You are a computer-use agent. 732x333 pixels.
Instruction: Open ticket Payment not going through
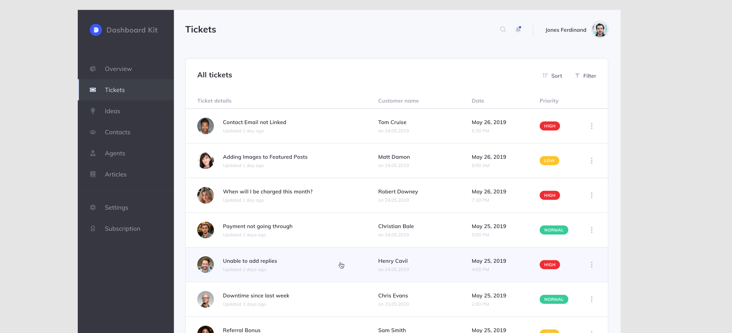258,226
